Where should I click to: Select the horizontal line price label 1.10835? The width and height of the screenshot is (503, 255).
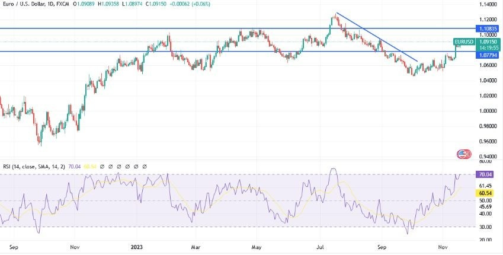coord(488,28)
